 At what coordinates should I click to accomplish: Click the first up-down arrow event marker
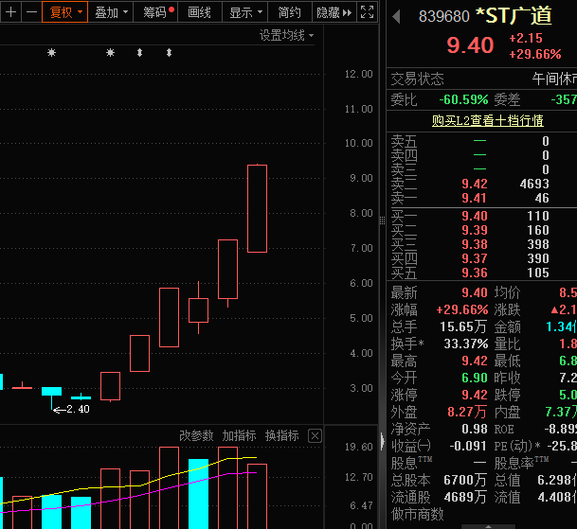pos(140,53)
